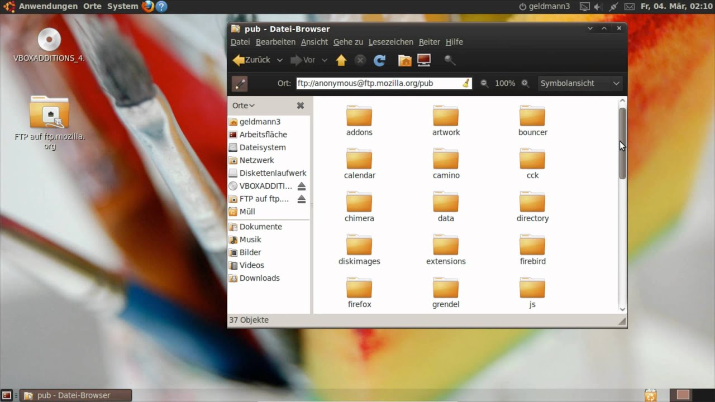Click scrollbar down arrow in file pane
This screenshot has width=715, height=402.
click(x=622, y=309)
